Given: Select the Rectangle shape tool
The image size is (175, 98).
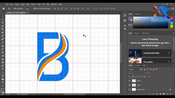Looking at the screenshot, I should pos(2,76).
